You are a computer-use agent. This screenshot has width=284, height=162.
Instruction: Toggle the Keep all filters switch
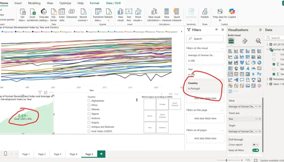[x=255, y=150]
